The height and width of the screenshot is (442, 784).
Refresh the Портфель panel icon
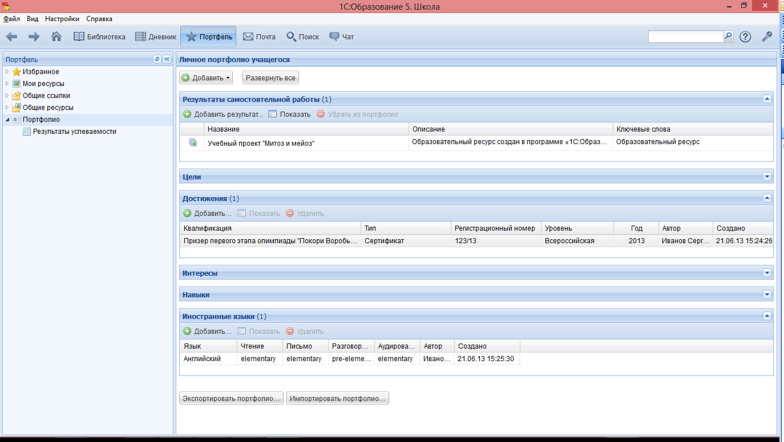(157, 59)
